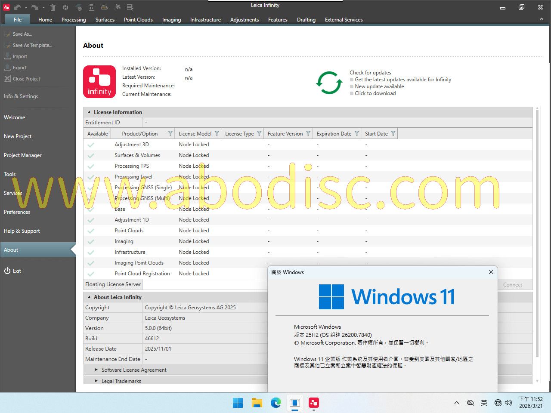Select Preferences in the File sidebar

click(17, 212)
